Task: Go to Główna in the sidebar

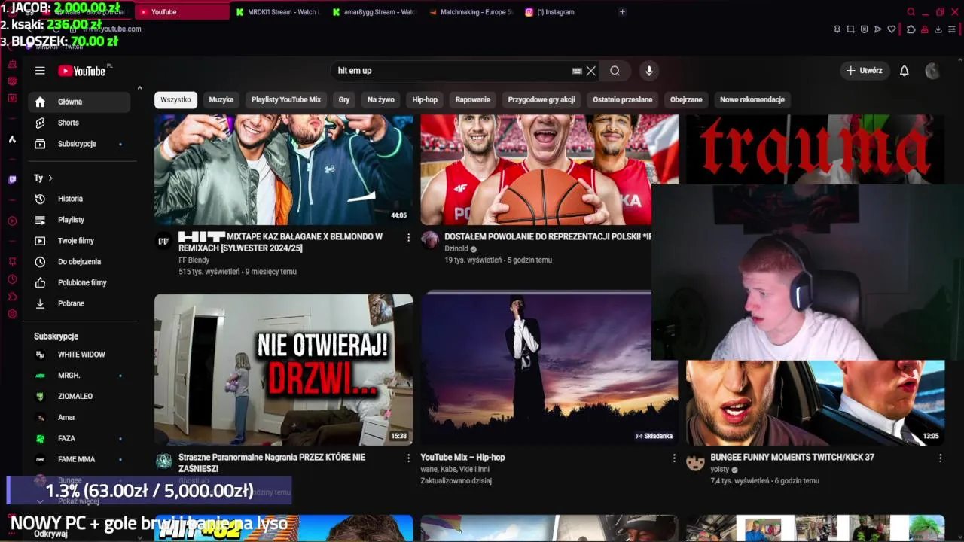Action: click(x=79, y=102)
